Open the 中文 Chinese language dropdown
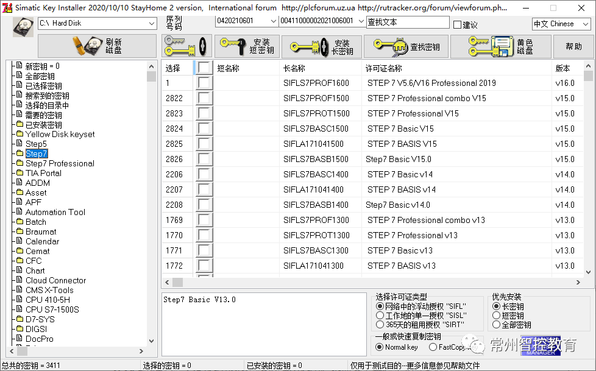 [x=586, y=24]
